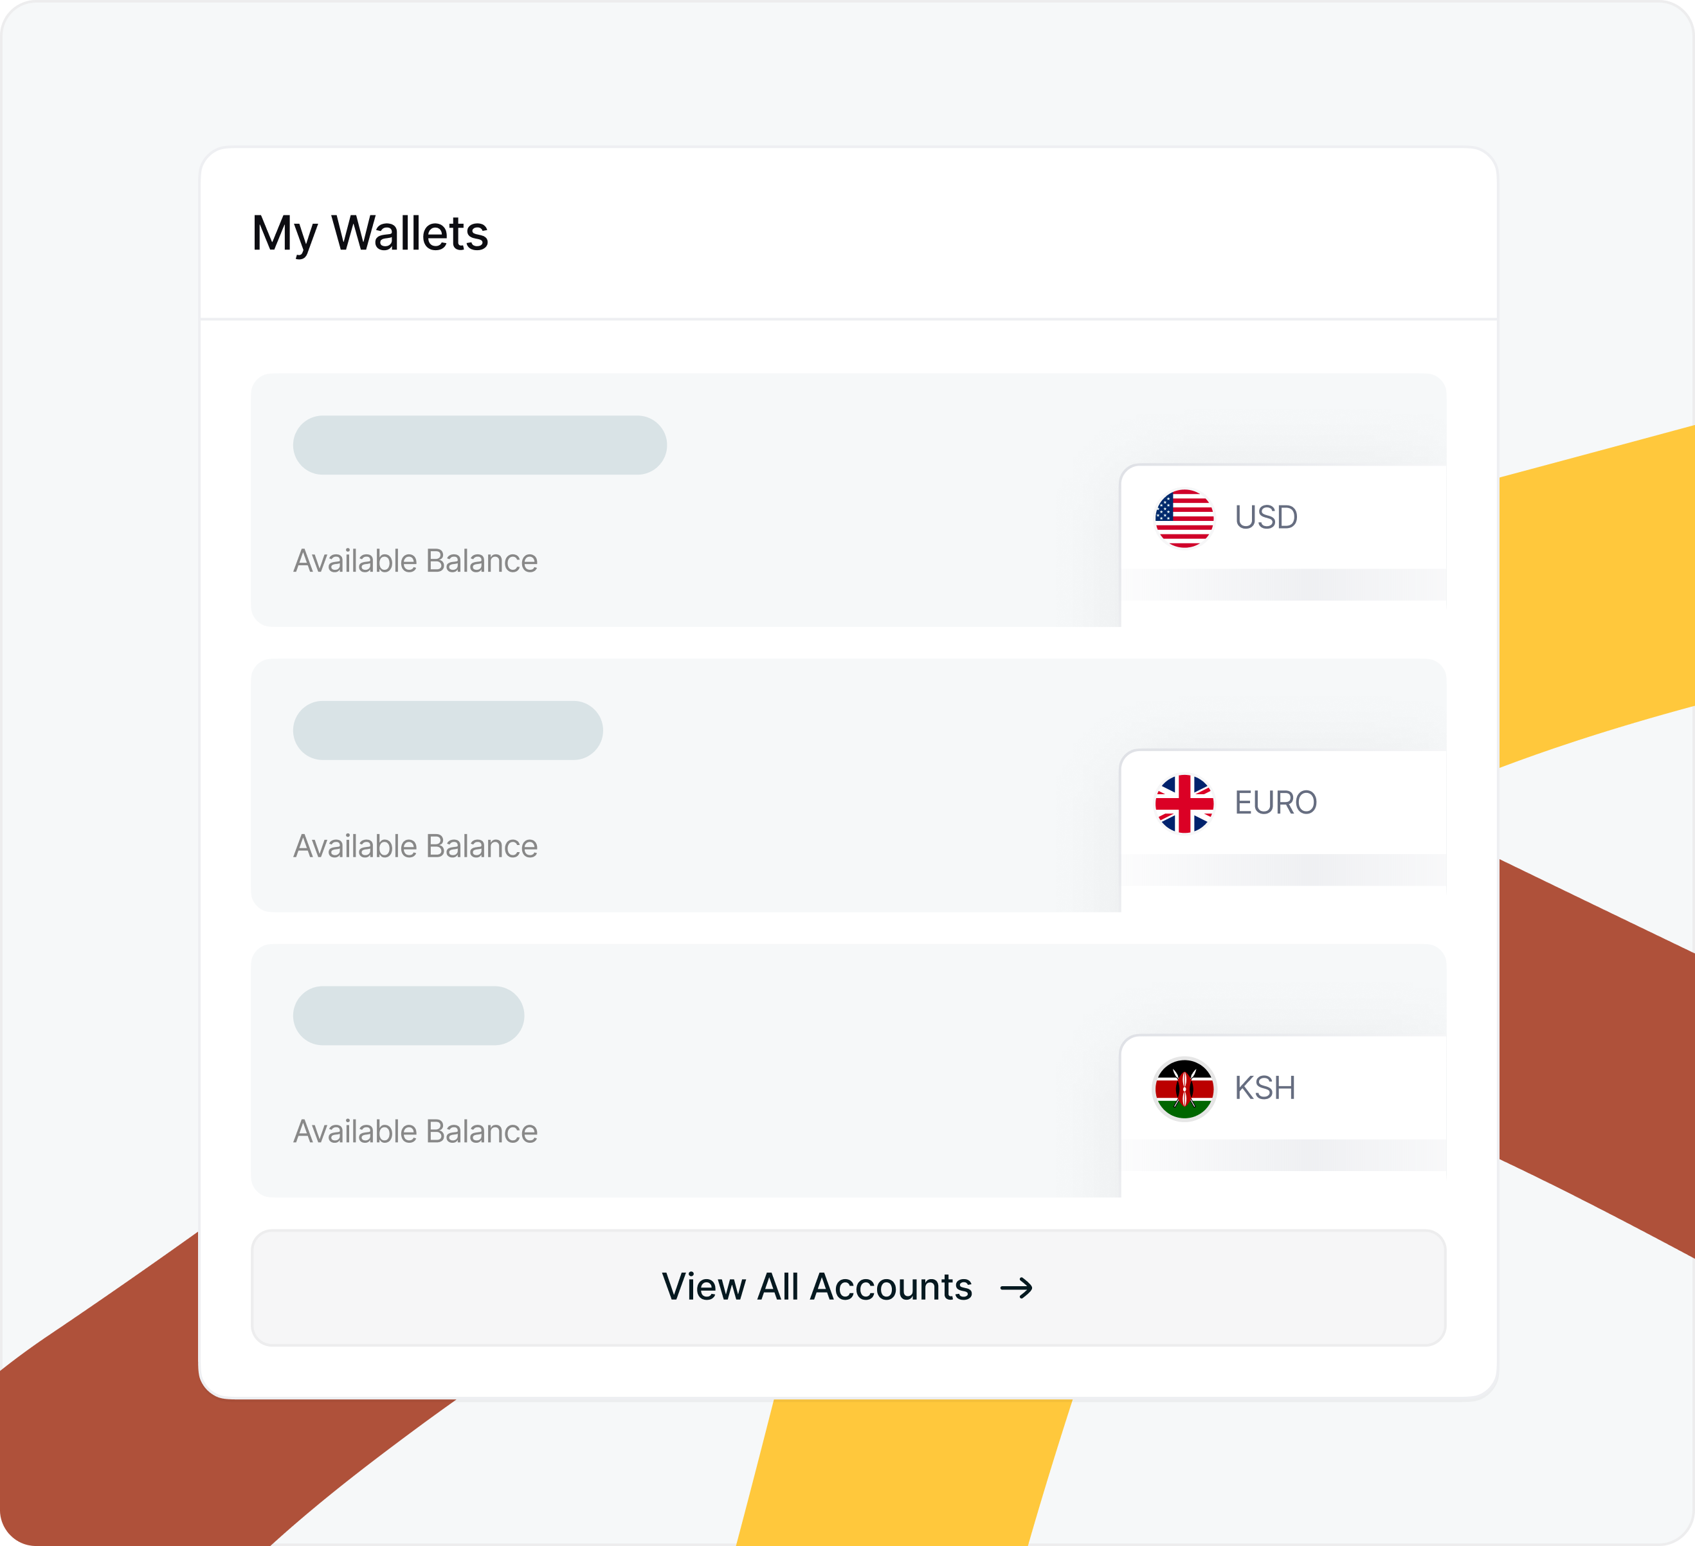The width and height of the screenshot is (1695, 1546).
Task: Click the KSH wallet balance placeholder bar
Action: coord(408,1015)
